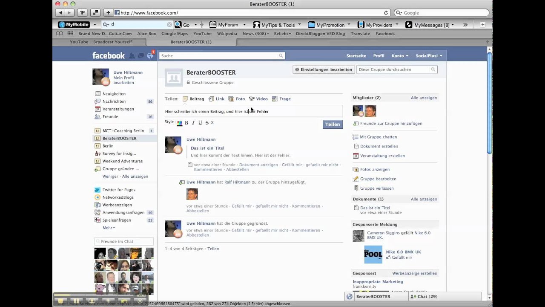Select the Beitrag share option
The width and height of the screenshot is (545, 307).
[193, 99]
